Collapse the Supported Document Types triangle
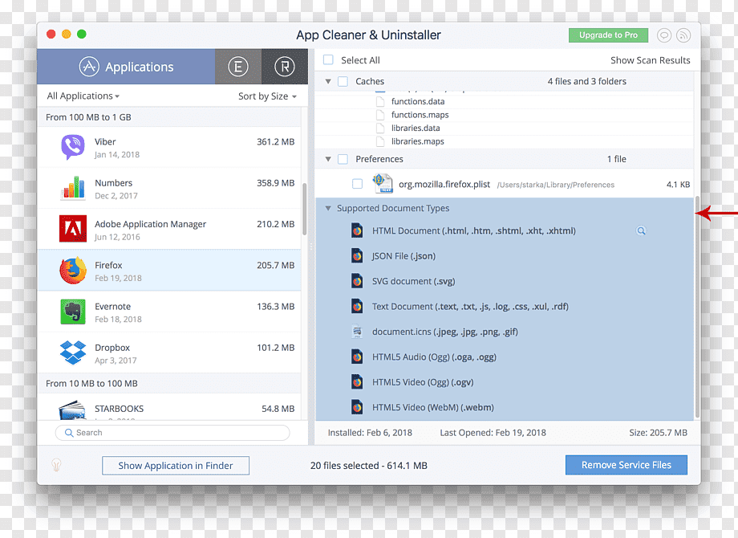Image resolution: width=738 pixels, height=538 pixels. click(328, 208)
